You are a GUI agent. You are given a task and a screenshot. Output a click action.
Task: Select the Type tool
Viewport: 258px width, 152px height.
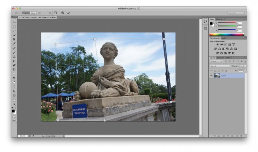[x=14, y=87]
